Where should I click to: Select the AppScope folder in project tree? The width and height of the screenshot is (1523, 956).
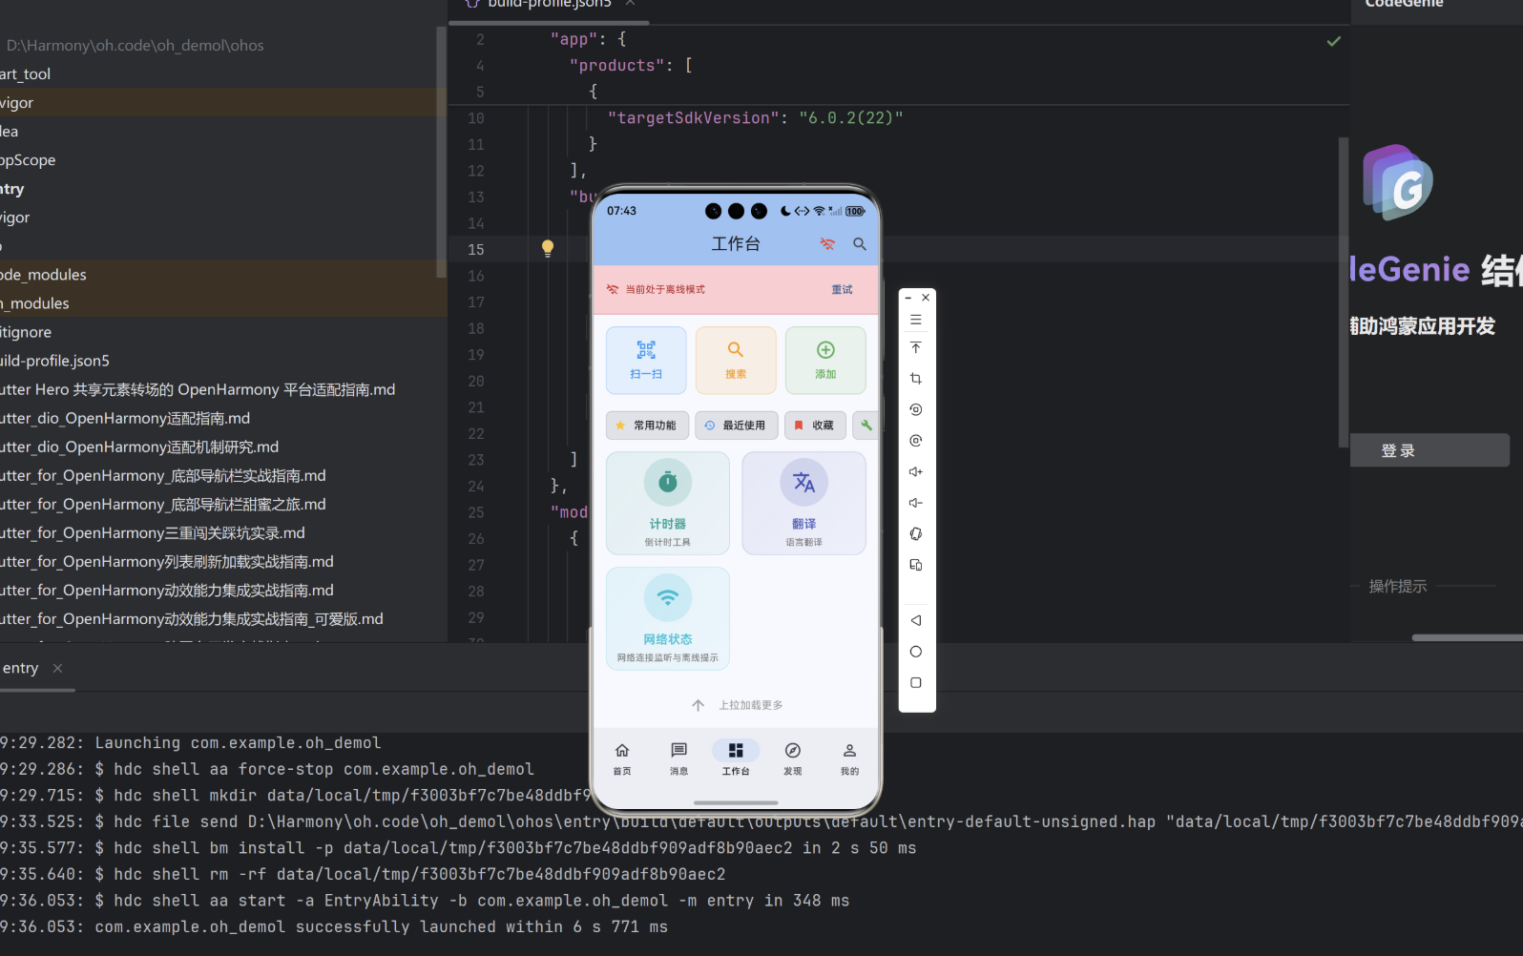coord(28,160)
